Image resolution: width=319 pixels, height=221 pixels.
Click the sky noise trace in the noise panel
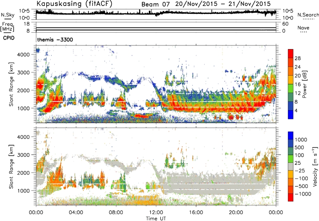[x=156, y=13]
